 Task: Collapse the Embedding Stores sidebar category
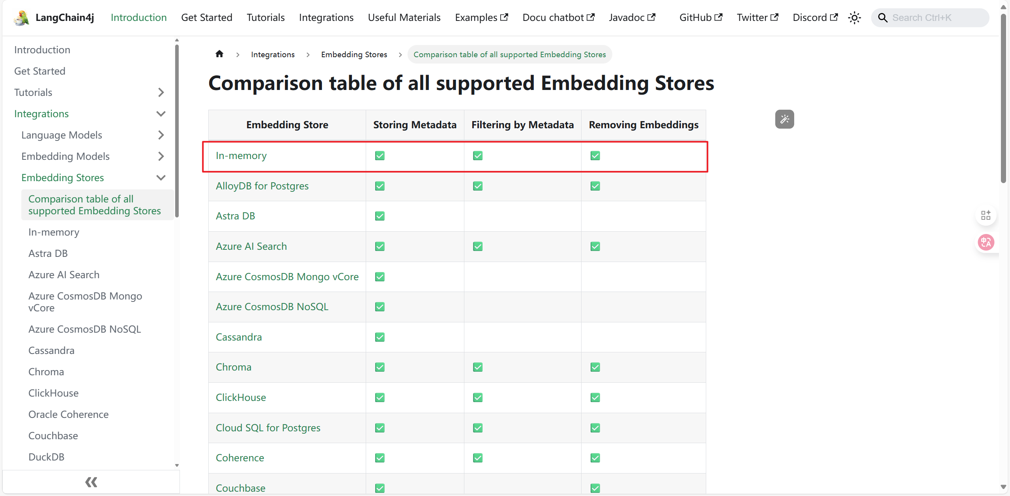[161, 178]
